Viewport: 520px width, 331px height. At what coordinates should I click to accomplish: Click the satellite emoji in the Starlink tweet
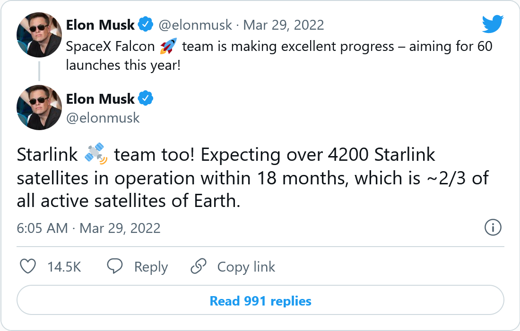pyautogui.click(x=96, y=155)
